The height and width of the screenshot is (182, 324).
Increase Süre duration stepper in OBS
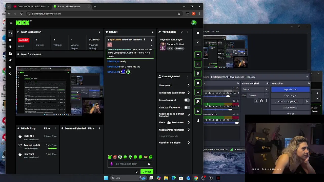pos(267,94)
